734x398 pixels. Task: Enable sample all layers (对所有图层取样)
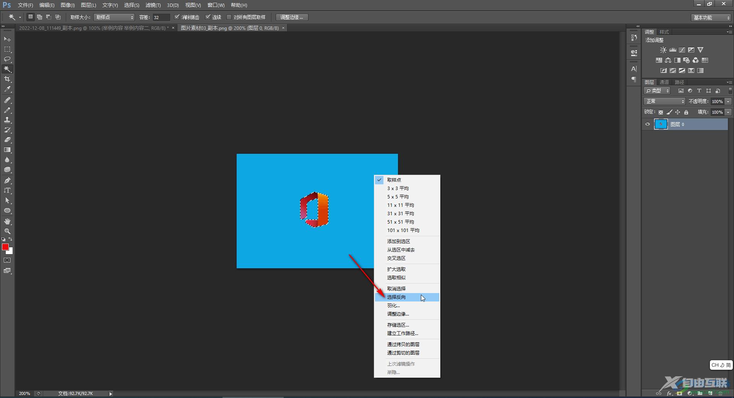coord(229,17)
